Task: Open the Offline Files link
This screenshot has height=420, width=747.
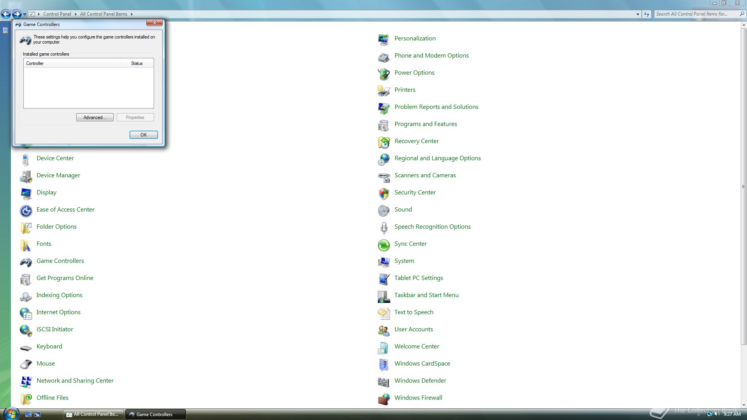Action: 52,397
